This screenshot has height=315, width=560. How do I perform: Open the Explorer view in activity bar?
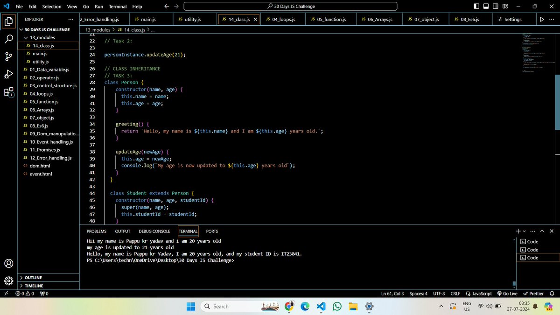(8, 21)
